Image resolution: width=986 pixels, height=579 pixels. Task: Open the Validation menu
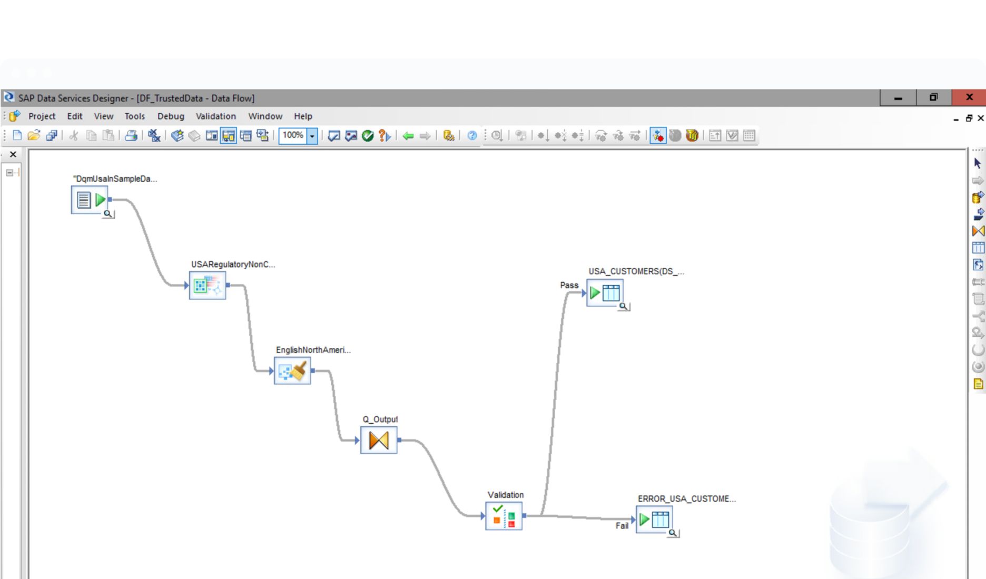(215, 116)
